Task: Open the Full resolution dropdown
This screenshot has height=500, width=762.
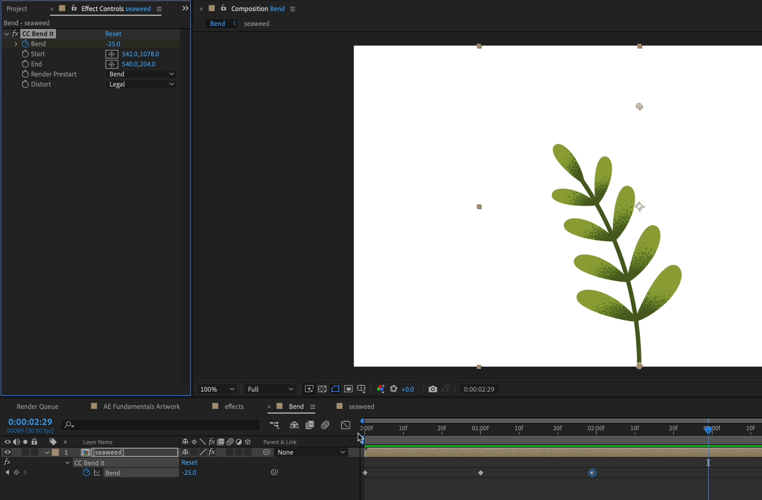Action: coord(270,389)
